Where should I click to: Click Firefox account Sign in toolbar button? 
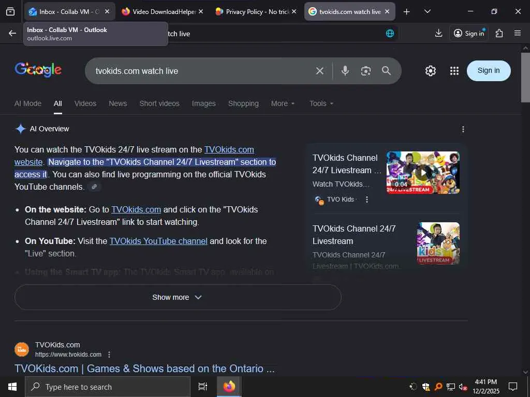pos(469,33)
